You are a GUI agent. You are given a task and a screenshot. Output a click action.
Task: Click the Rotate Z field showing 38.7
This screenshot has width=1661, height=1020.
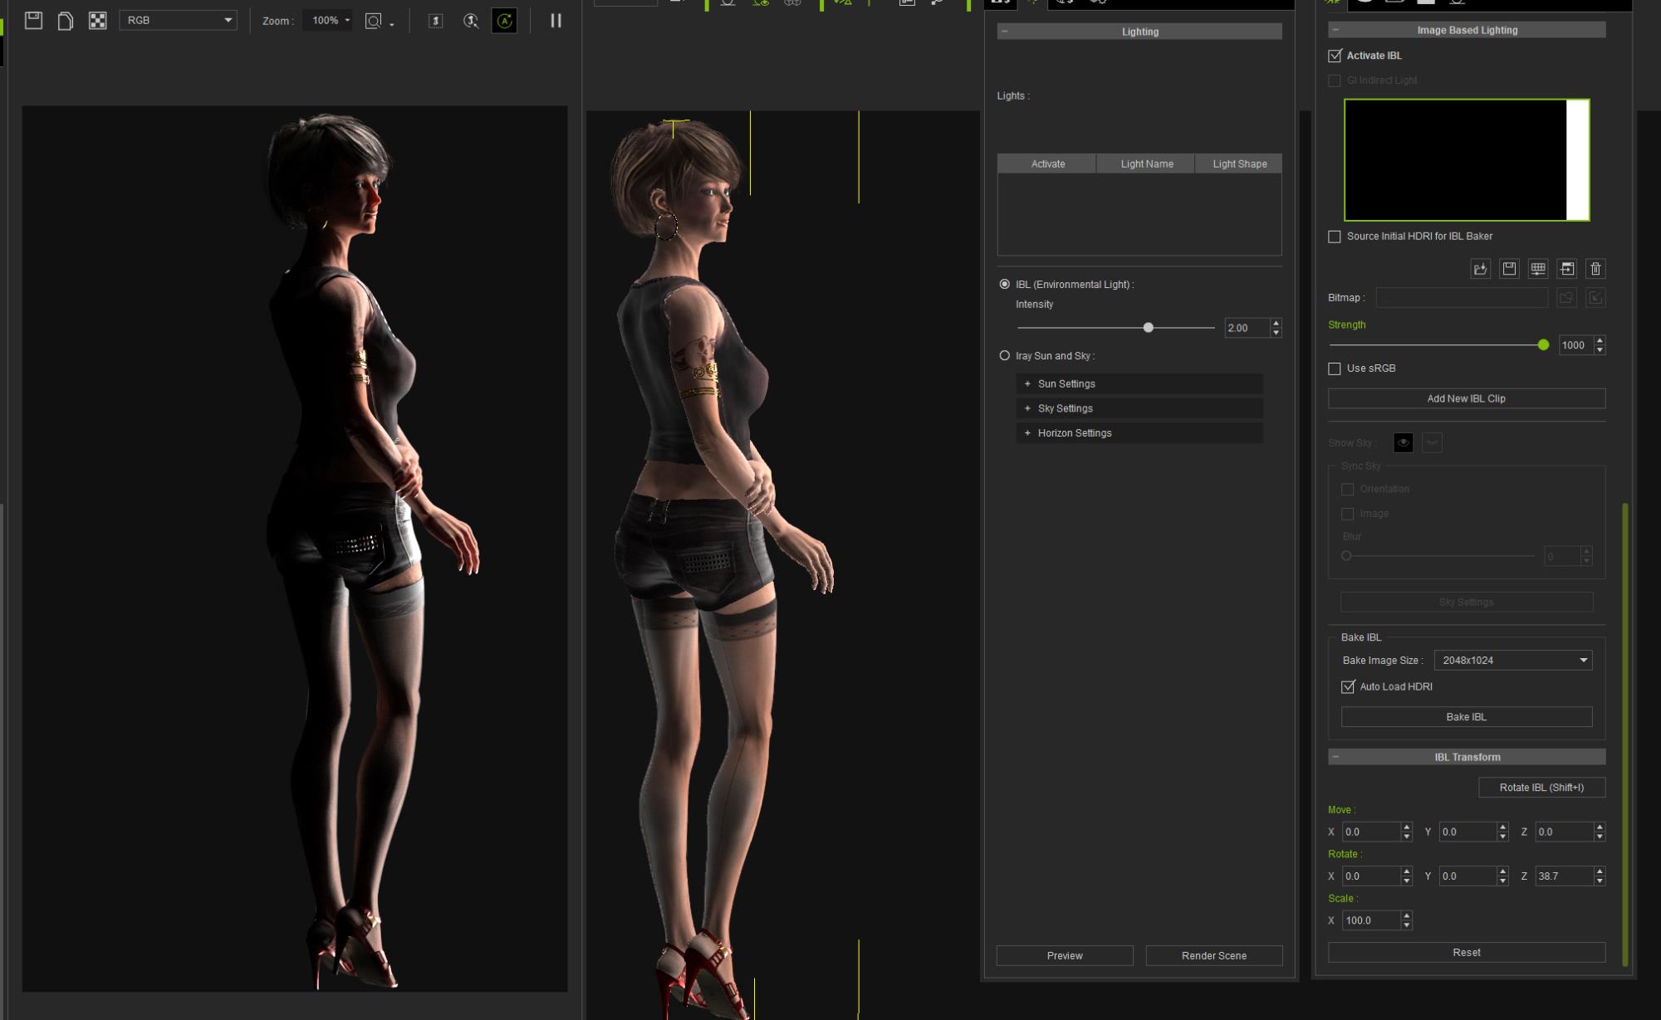(x=1564, y=876)
